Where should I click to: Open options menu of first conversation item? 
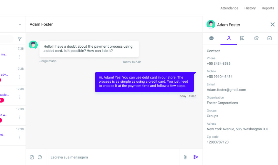point(20,57)
